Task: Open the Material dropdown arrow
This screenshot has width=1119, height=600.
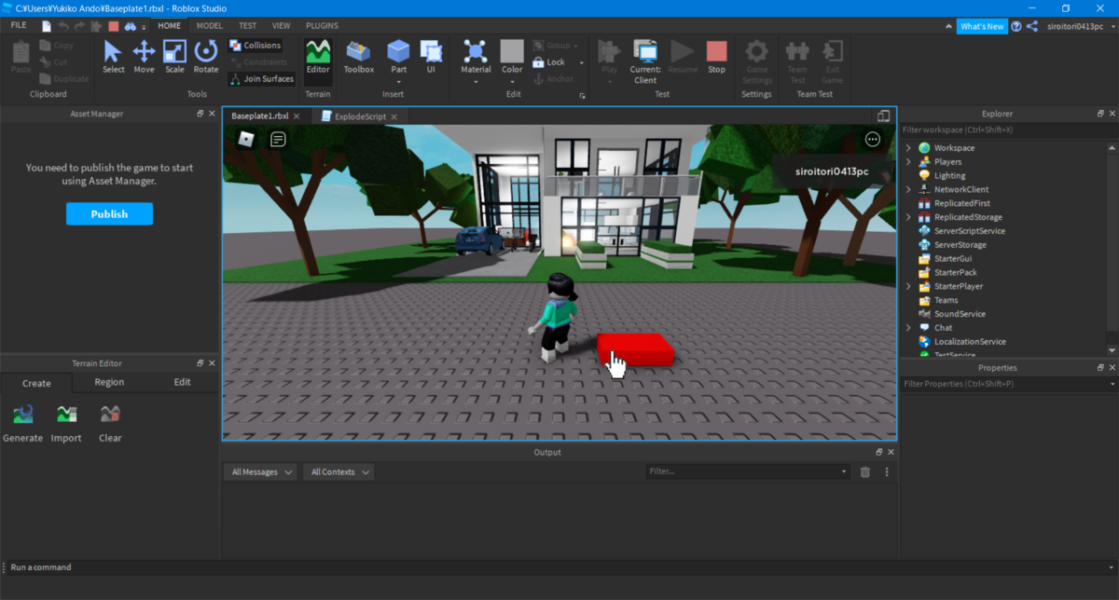Action: (x=476, y=82)
